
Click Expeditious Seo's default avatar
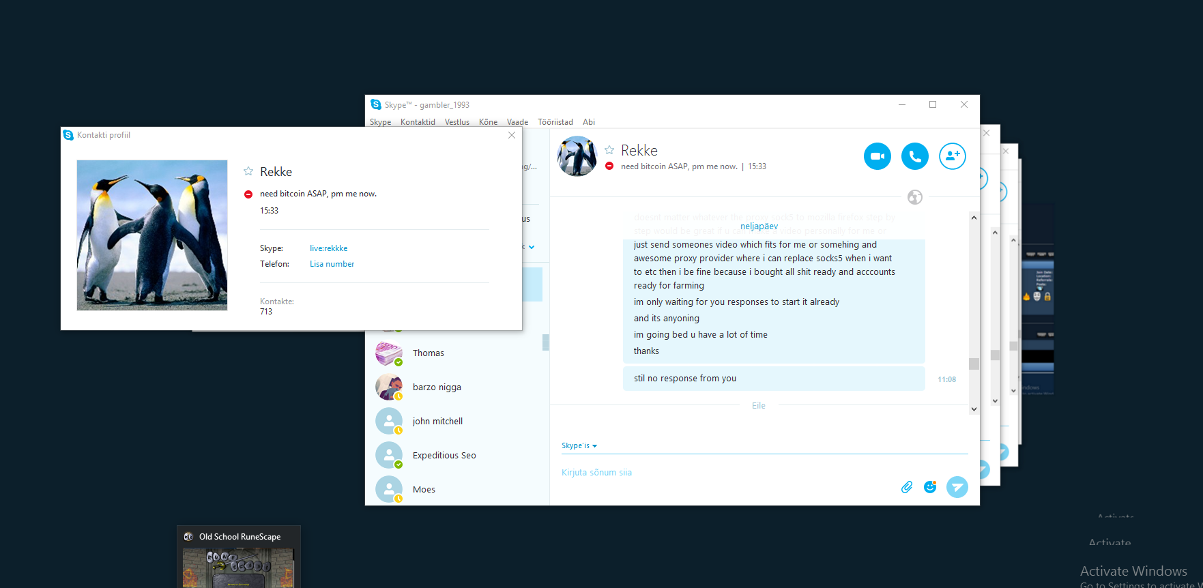pos(389,455)
